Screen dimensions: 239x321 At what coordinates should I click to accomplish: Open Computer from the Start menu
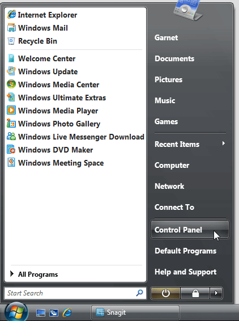[172, 166]
